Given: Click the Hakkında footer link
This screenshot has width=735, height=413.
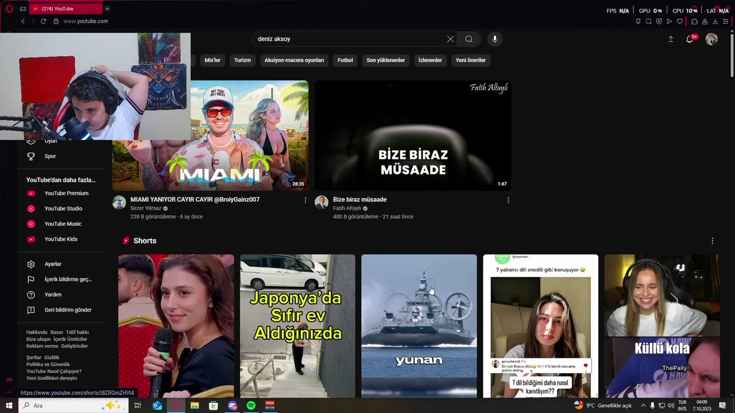Looking at the screenshot, I should point(37,332).
